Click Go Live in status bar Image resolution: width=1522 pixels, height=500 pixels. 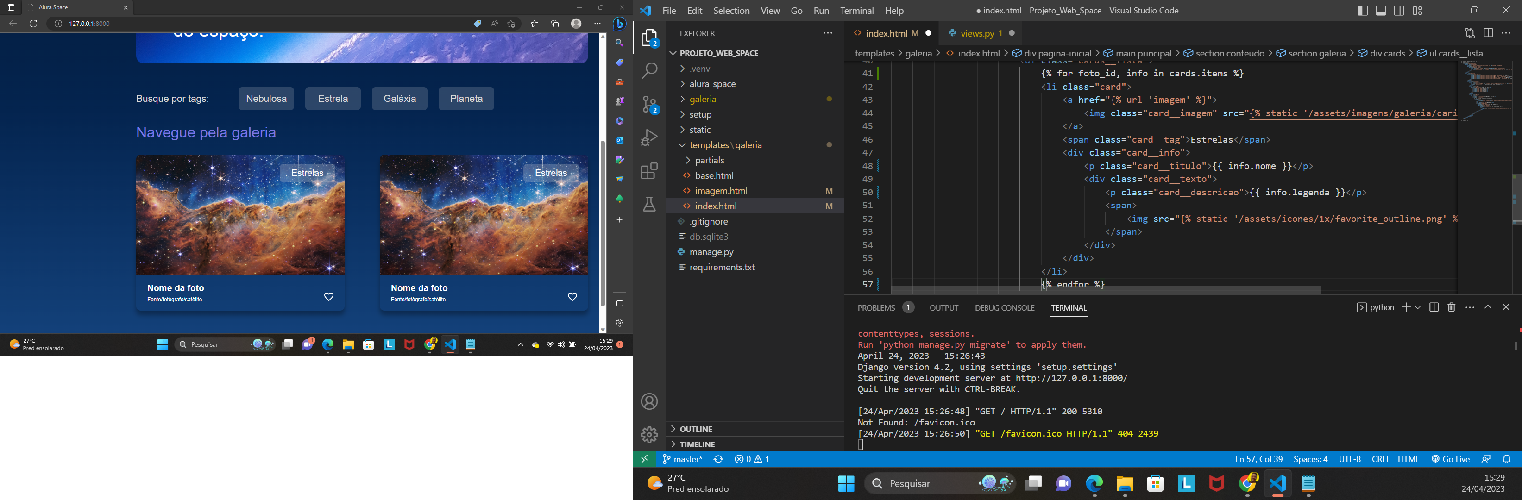[1451, 459]
